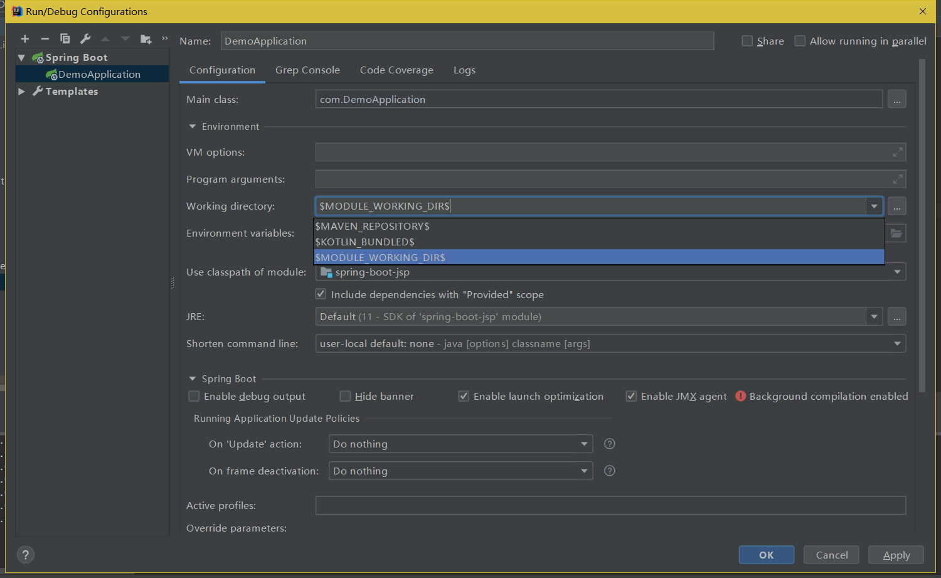Open On 'Update' action dropdown

pyautogui.click(x=584, y=444)
